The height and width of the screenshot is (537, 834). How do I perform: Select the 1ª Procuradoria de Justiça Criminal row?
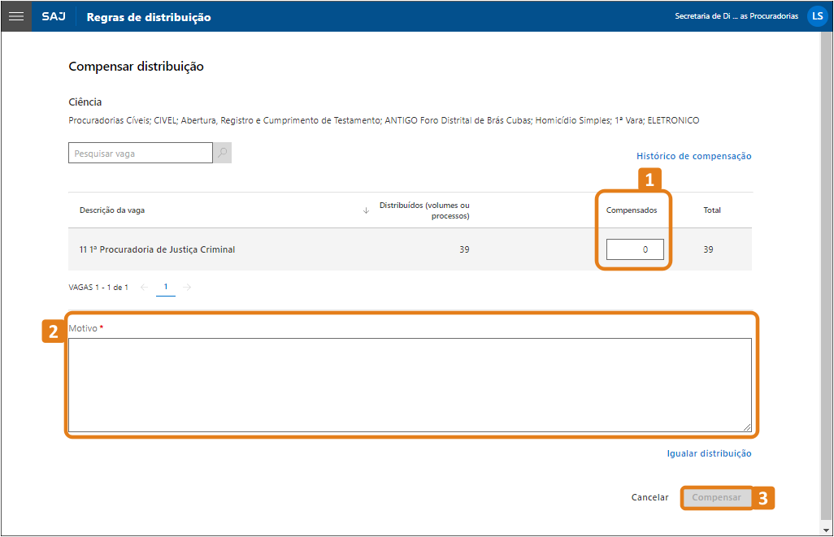point(157,249)
